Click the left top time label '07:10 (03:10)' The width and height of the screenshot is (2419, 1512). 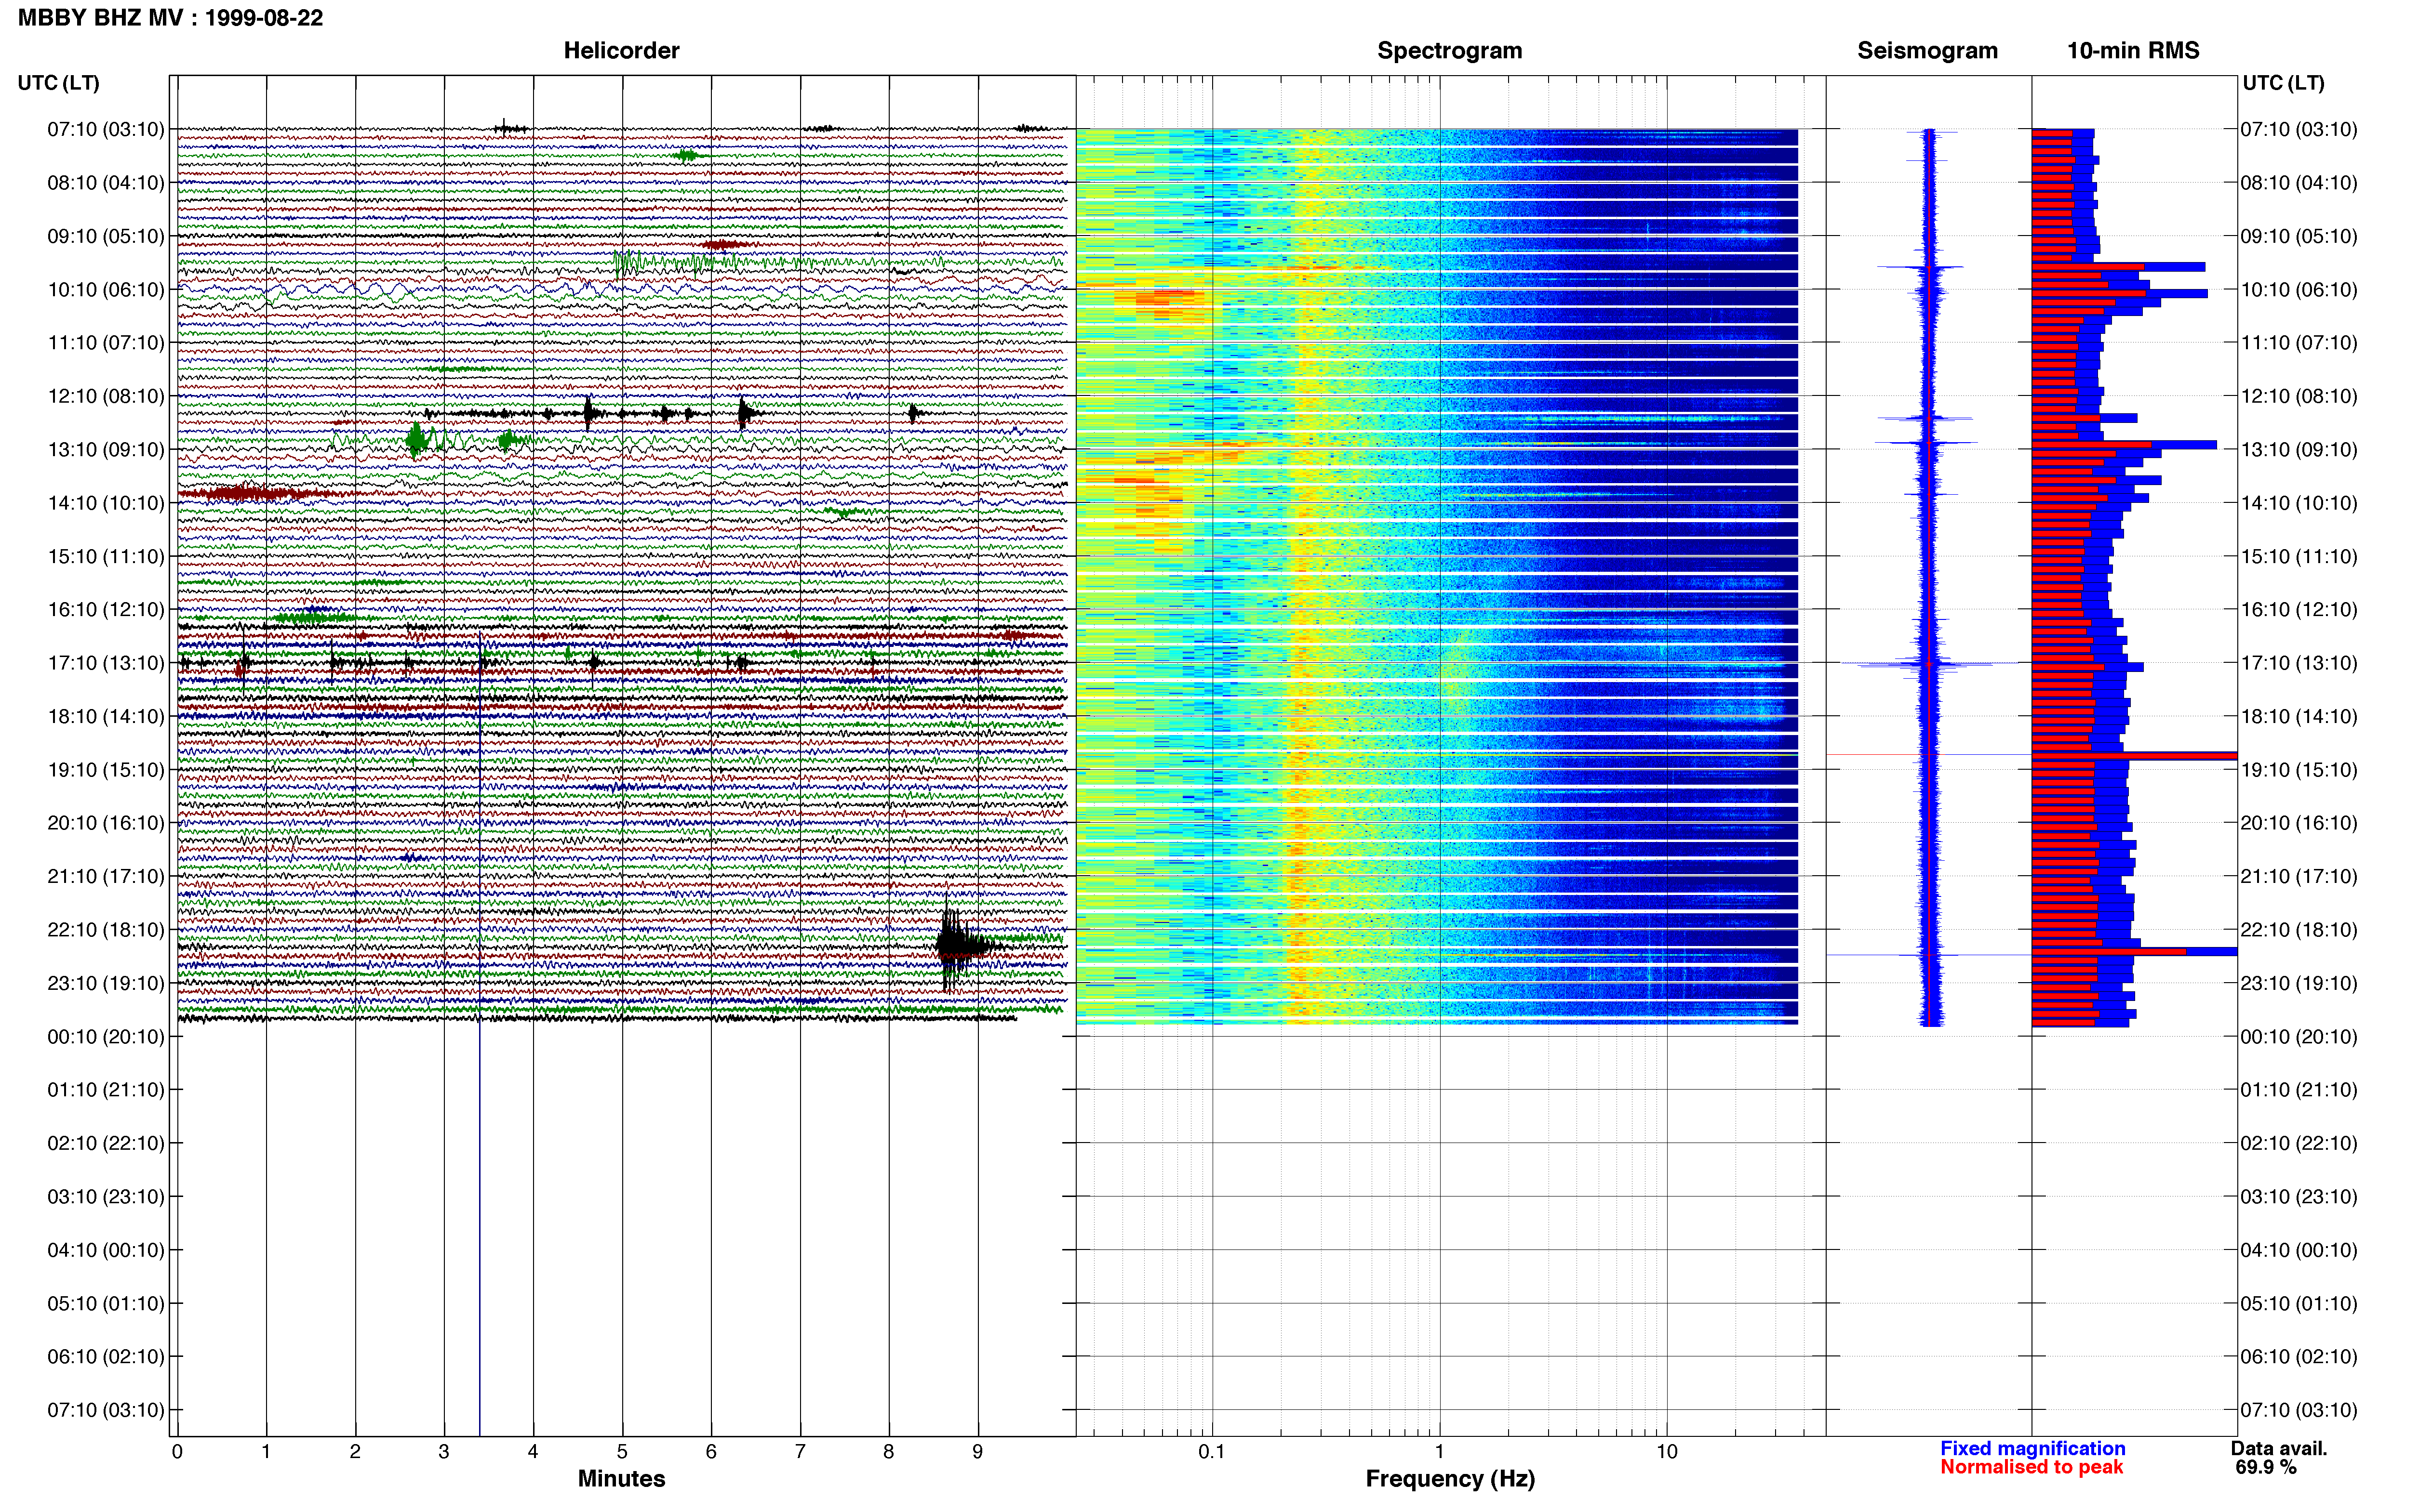click(x=106, y=129)
